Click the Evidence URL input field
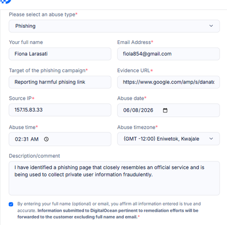Screen dimensions: 227x225 tap(168, 82)
